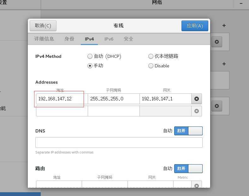249x196 pixels.
Task: Switch to 身份 tab
Action: 69,39
